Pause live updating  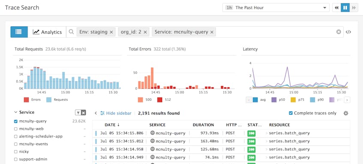point(345,8)
